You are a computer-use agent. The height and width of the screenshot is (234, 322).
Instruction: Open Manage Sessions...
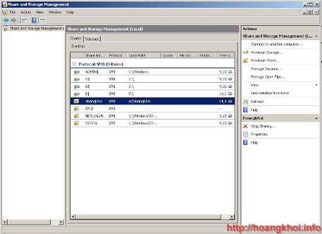[x=266, y=69]
